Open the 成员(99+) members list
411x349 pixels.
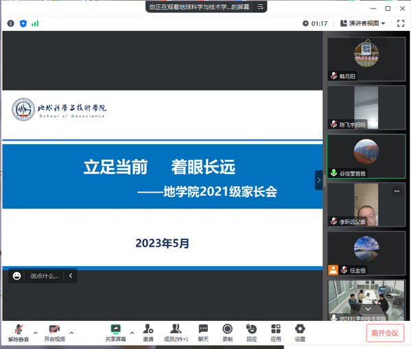[x=176, y=333]
